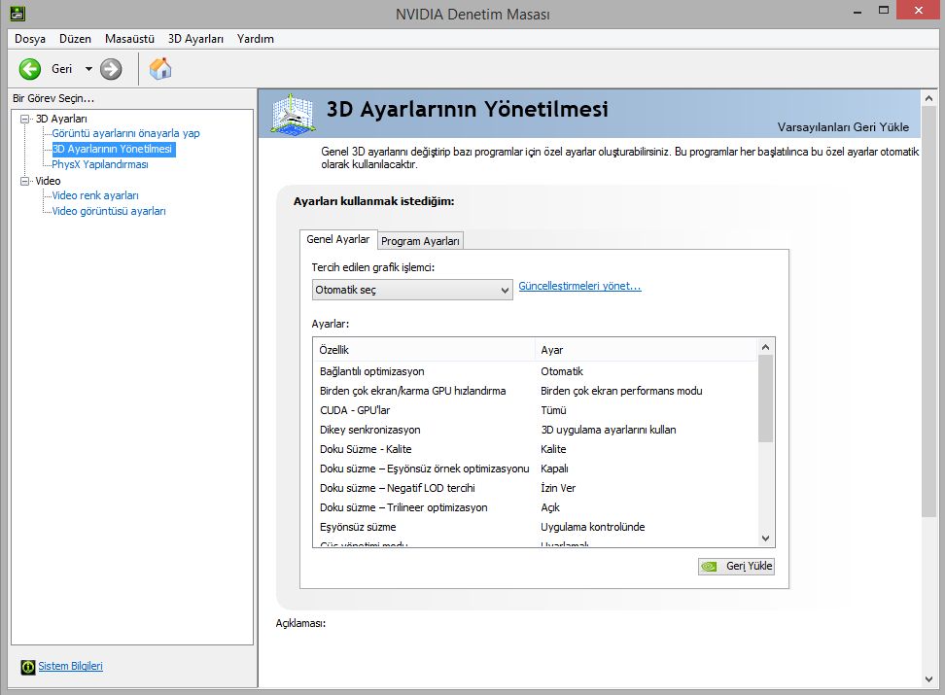The height and width of the screenshot is (695, 945).
Task: Click the Birden çok ekran performans modu value
Action: [x=621, y=391]
